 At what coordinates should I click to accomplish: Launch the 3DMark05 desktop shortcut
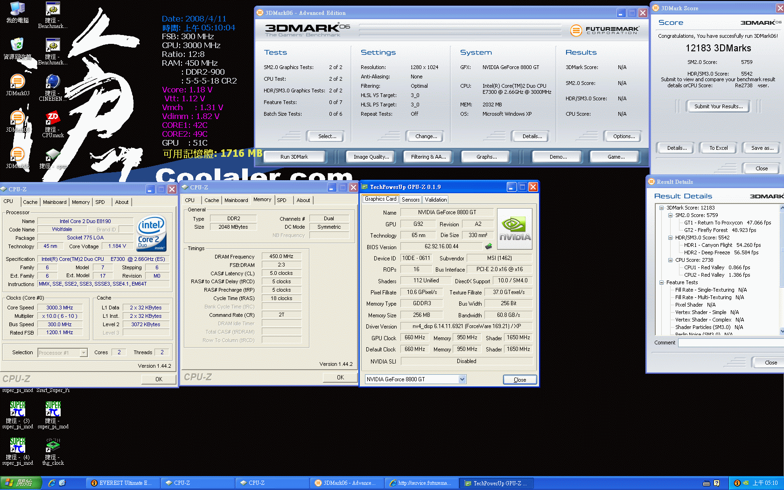(x=17, y=121)
